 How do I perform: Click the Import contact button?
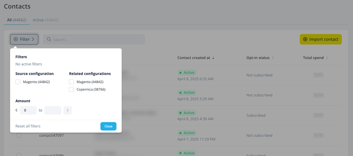click(321, 39)
